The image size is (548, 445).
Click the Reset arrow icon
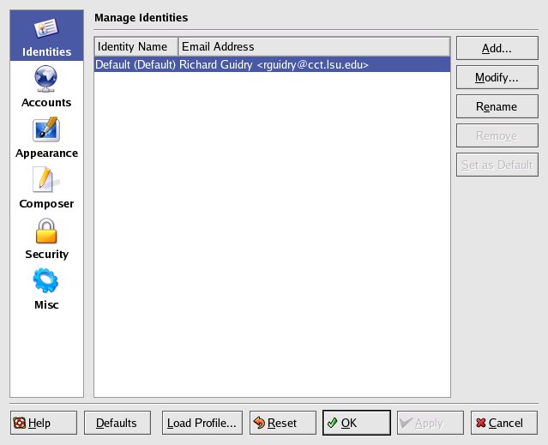(259, 423)
